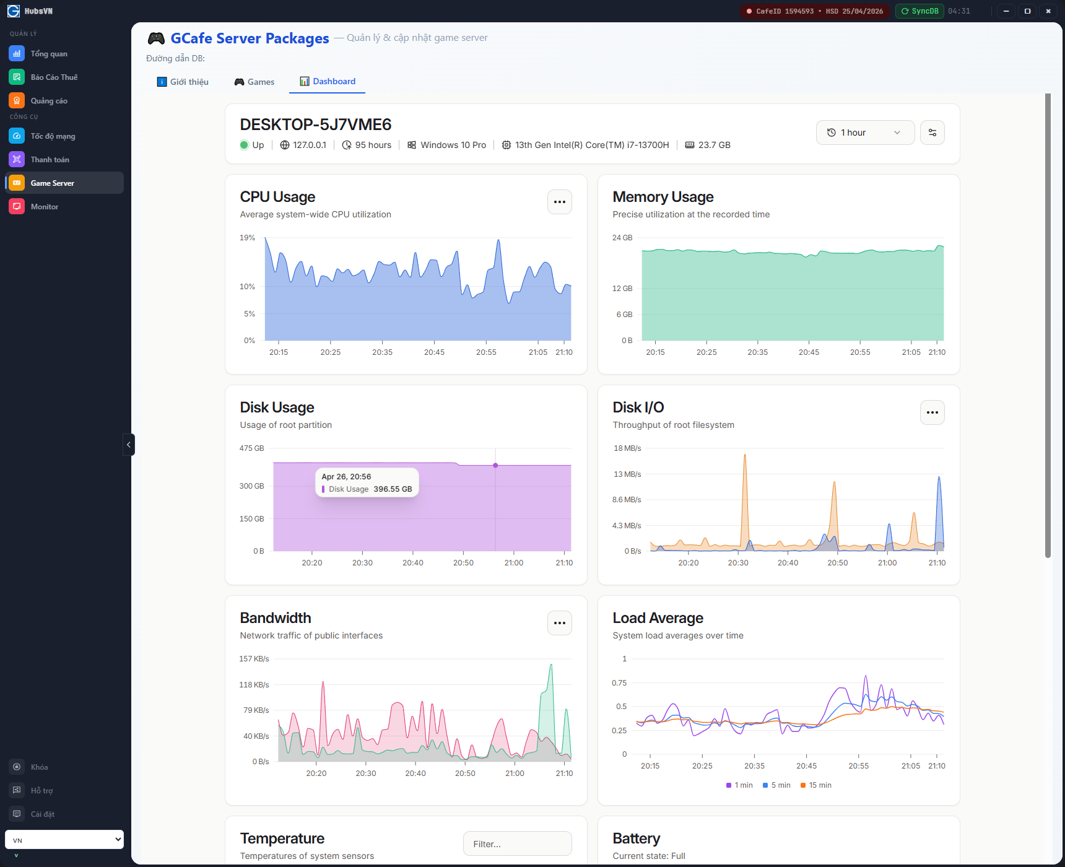Collapse the sidebar with the arrow handle
The width and height of the screenshot is (1065, 867).
(129, 445)
